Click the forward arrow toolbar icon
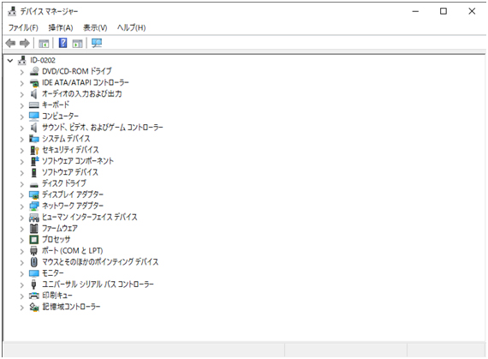The width and height of the screenshot is (488, 359). [x=25, y=43]
